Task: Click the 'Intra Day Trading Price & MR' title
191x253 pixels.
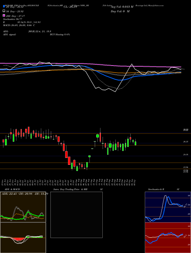Action: (x=70, y=189)
